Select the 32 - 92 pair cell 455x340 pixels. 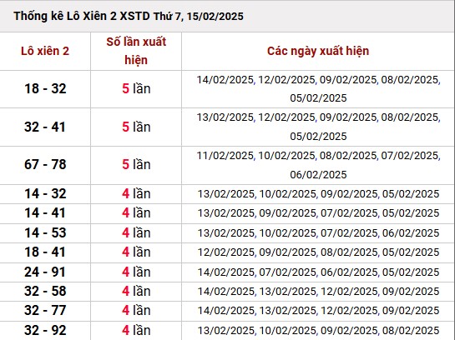coord(45,330)
